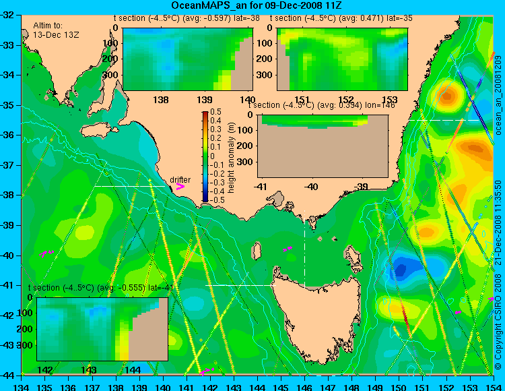
Task: Click the 'height anomaly (m)' color bar label
Action: (x=230, y=158)
